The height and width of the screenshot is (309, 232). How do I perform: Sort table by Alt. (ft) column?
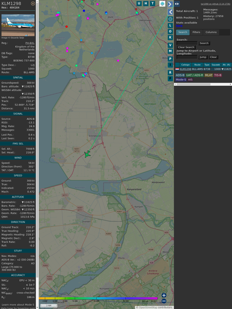point(226,65)
